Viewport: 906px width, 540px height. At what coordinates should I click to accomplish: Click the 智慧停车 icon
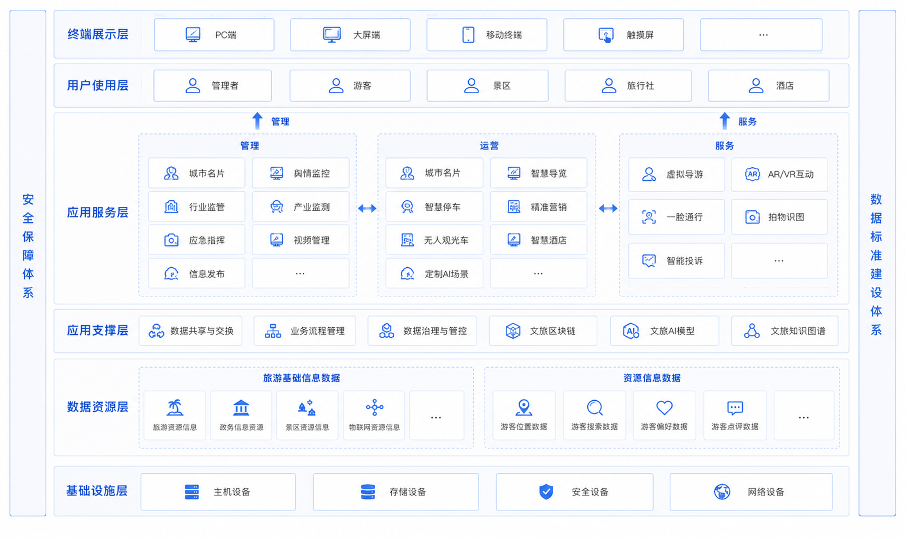click(407, 206)
